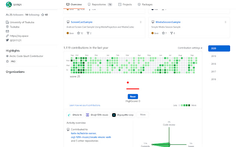
Task: Click '1,119 contributions in the last year' heading
Action: click(86, 48)
